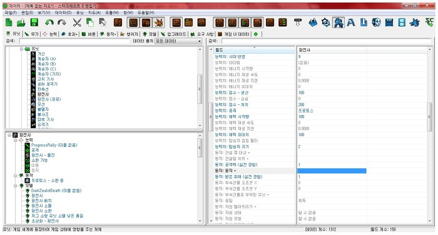Click the 광전사 column header
The image size is (438, 235).
coord(332,50)
